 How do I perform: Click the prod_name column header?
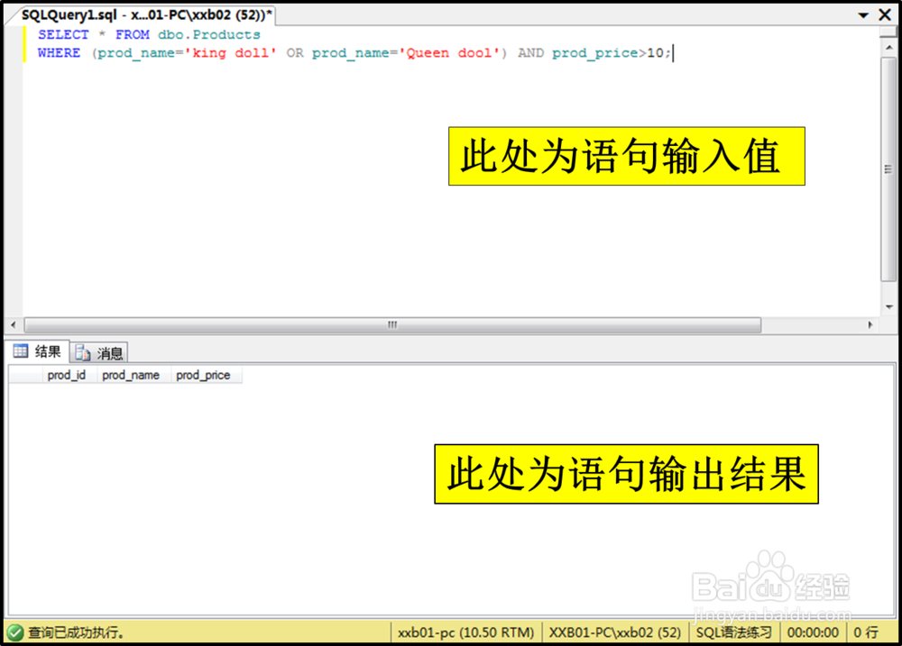[132, 375]
